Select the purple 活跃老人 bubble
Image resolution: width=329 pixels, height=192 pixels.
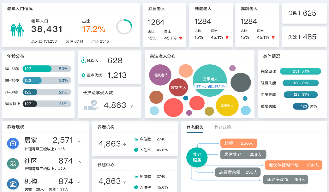[161, 75]
